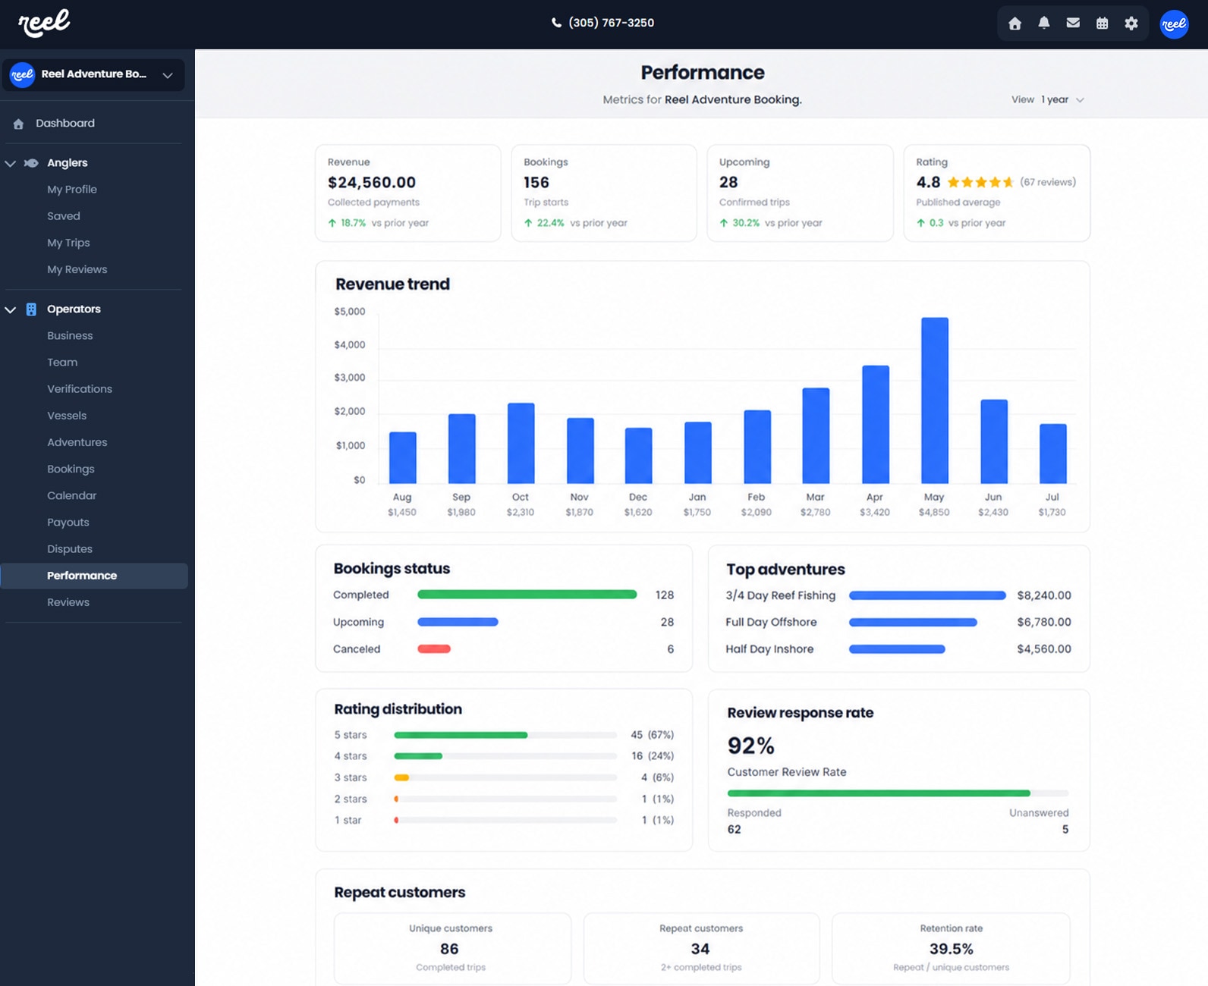Click the Aug revenue bar
This screenshot has width=1208, height=986.
click(403, 458)
